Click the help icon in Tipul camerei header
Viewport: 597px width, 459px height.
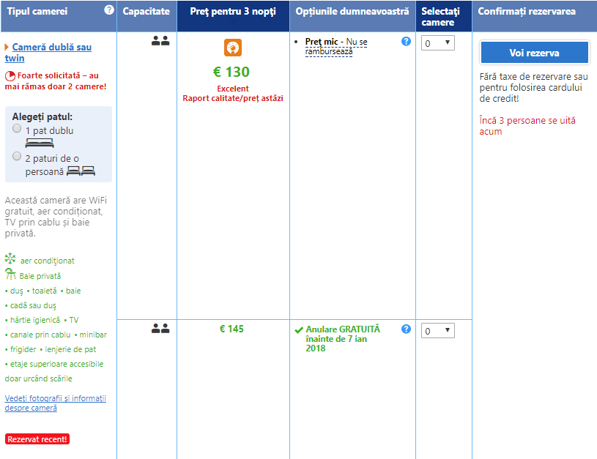[x=109, y=10]
